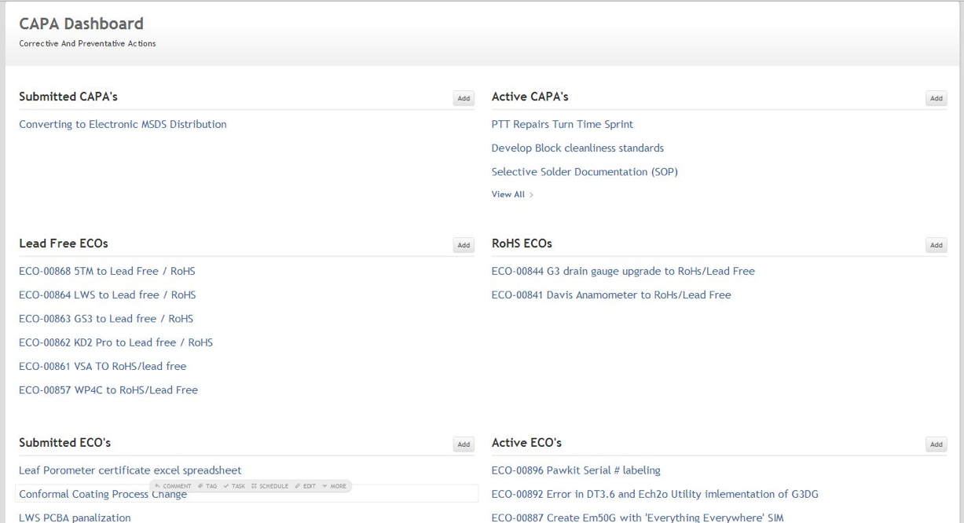The height and width of the screenshot is (523, 964).
Task: Click Comment in the hover toolbar
Action: pyautogui.click(x=176, y=486)
